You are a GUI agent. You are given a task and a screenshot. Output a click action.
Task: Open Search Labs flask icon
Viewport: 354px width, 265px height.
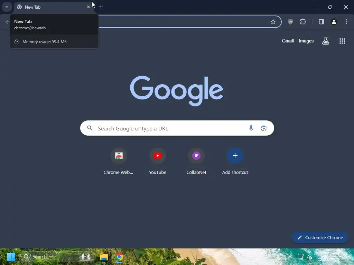326,41
